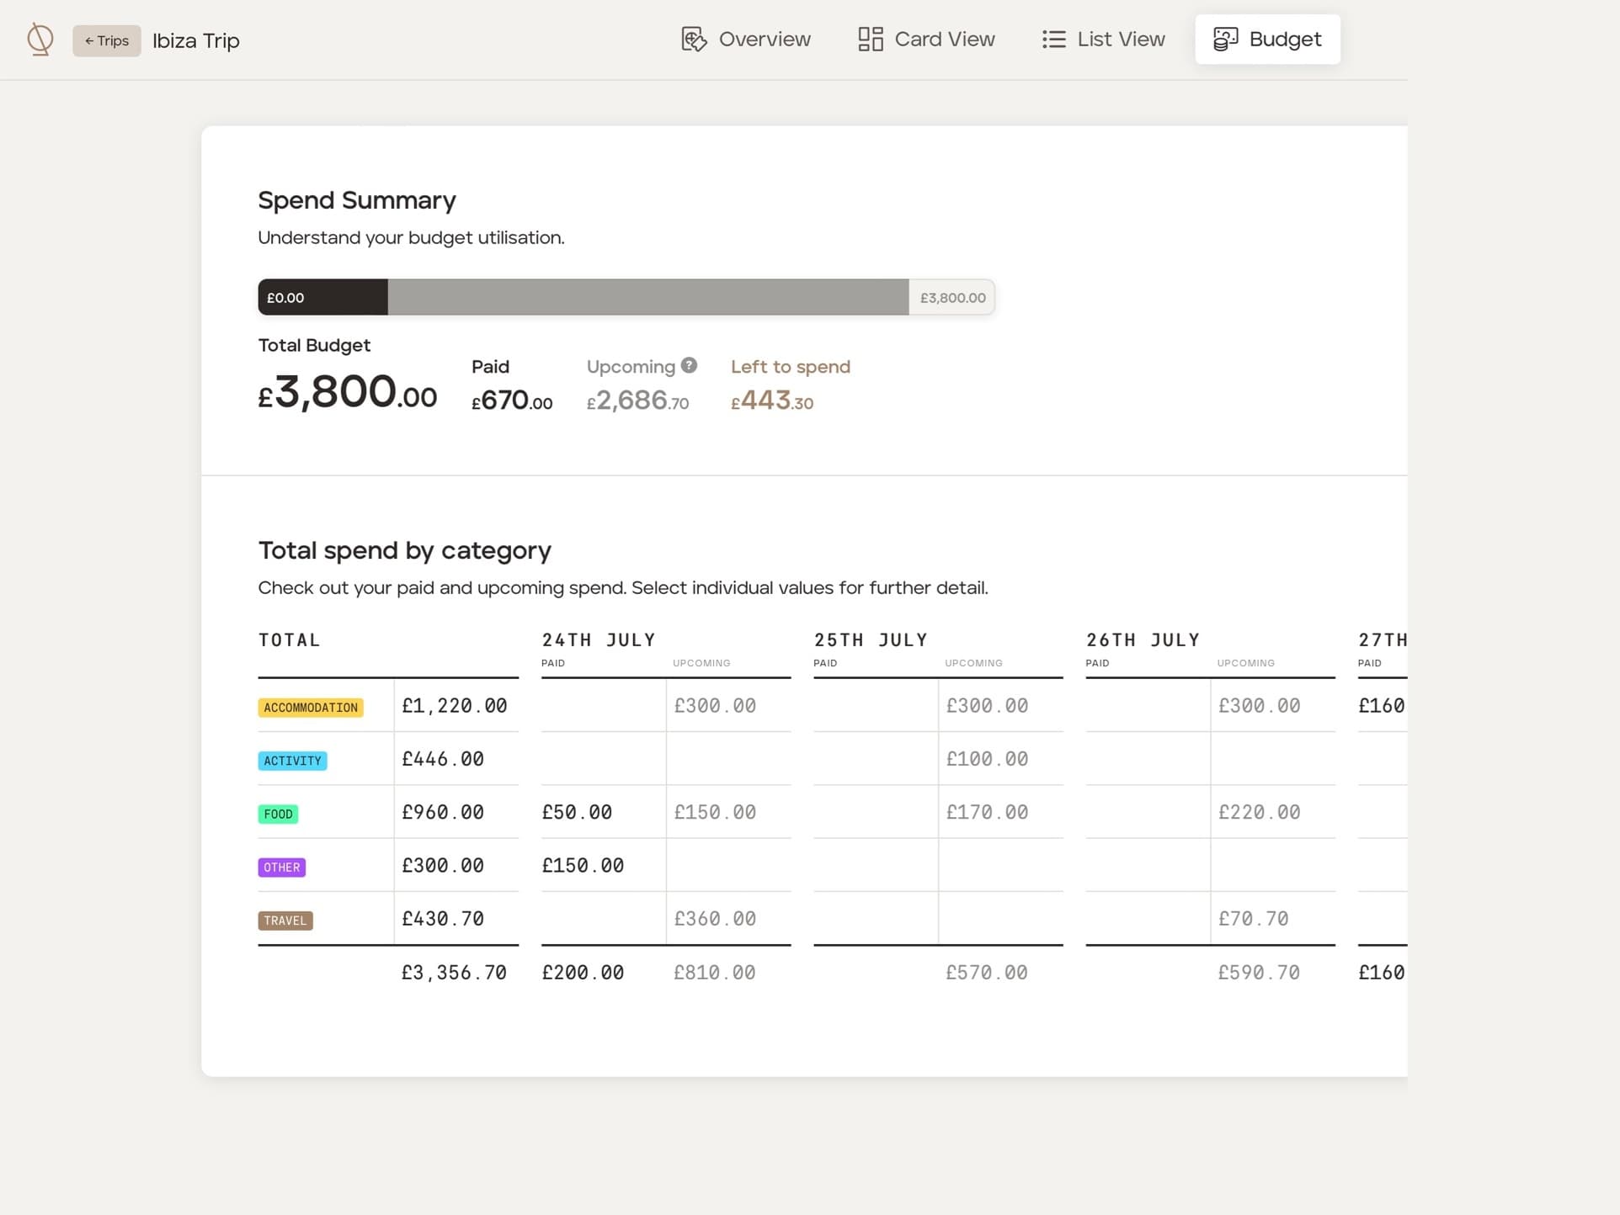Click the 25TH JULY column header
Screen dimensions: 1620x1215
click(871, 640)
